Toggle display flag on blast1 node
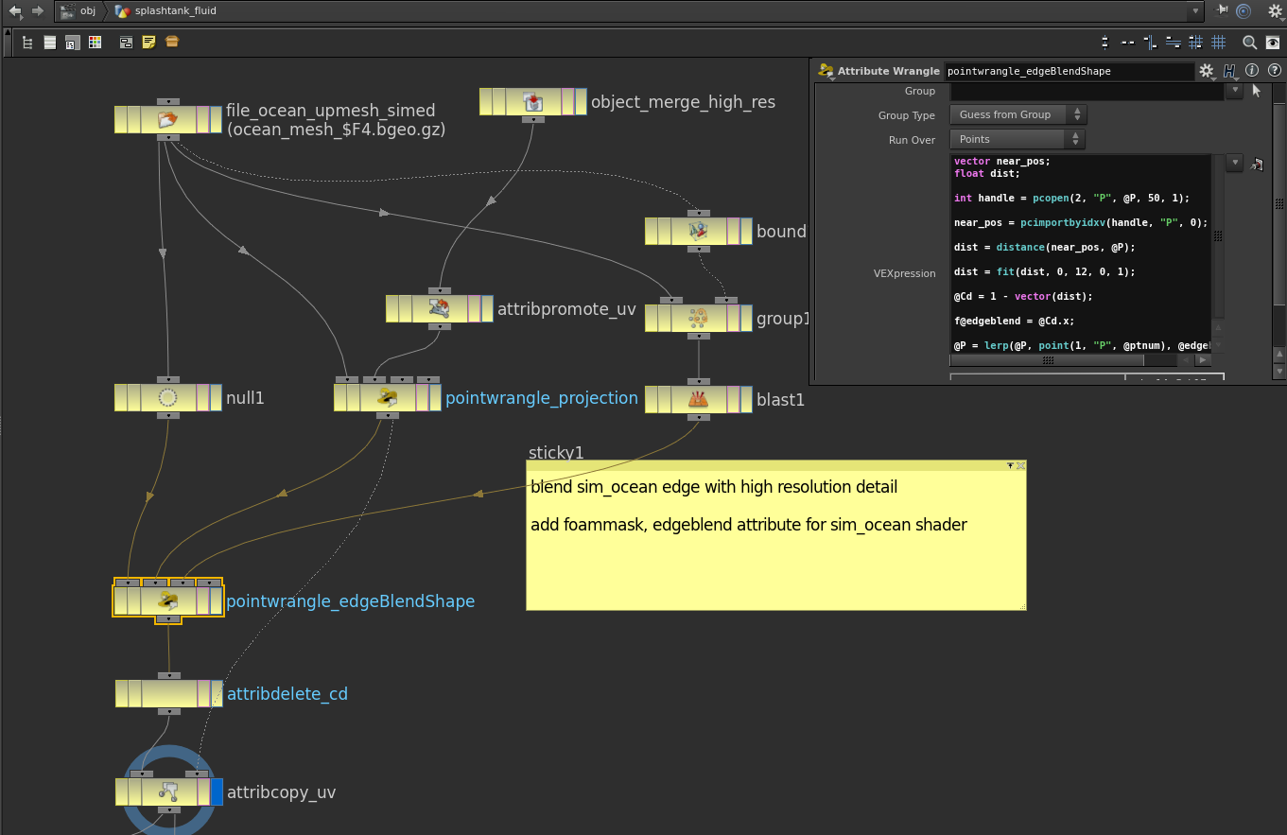This screenshot has width=1287, height=835. tap(746, 399)
